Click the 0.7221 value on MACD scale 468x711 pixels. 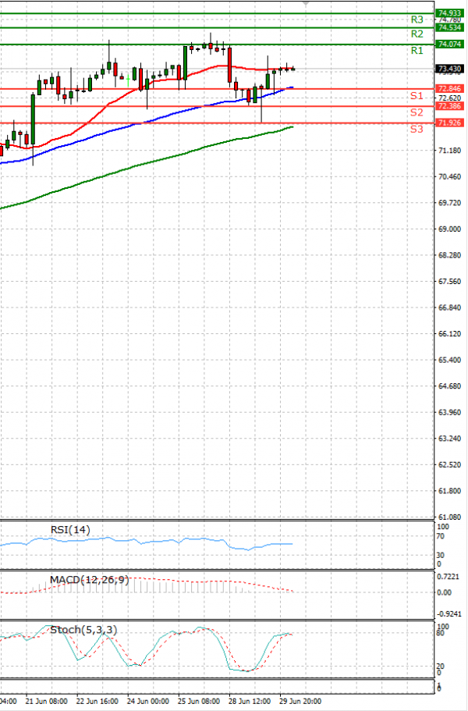[x=448, y=578]
